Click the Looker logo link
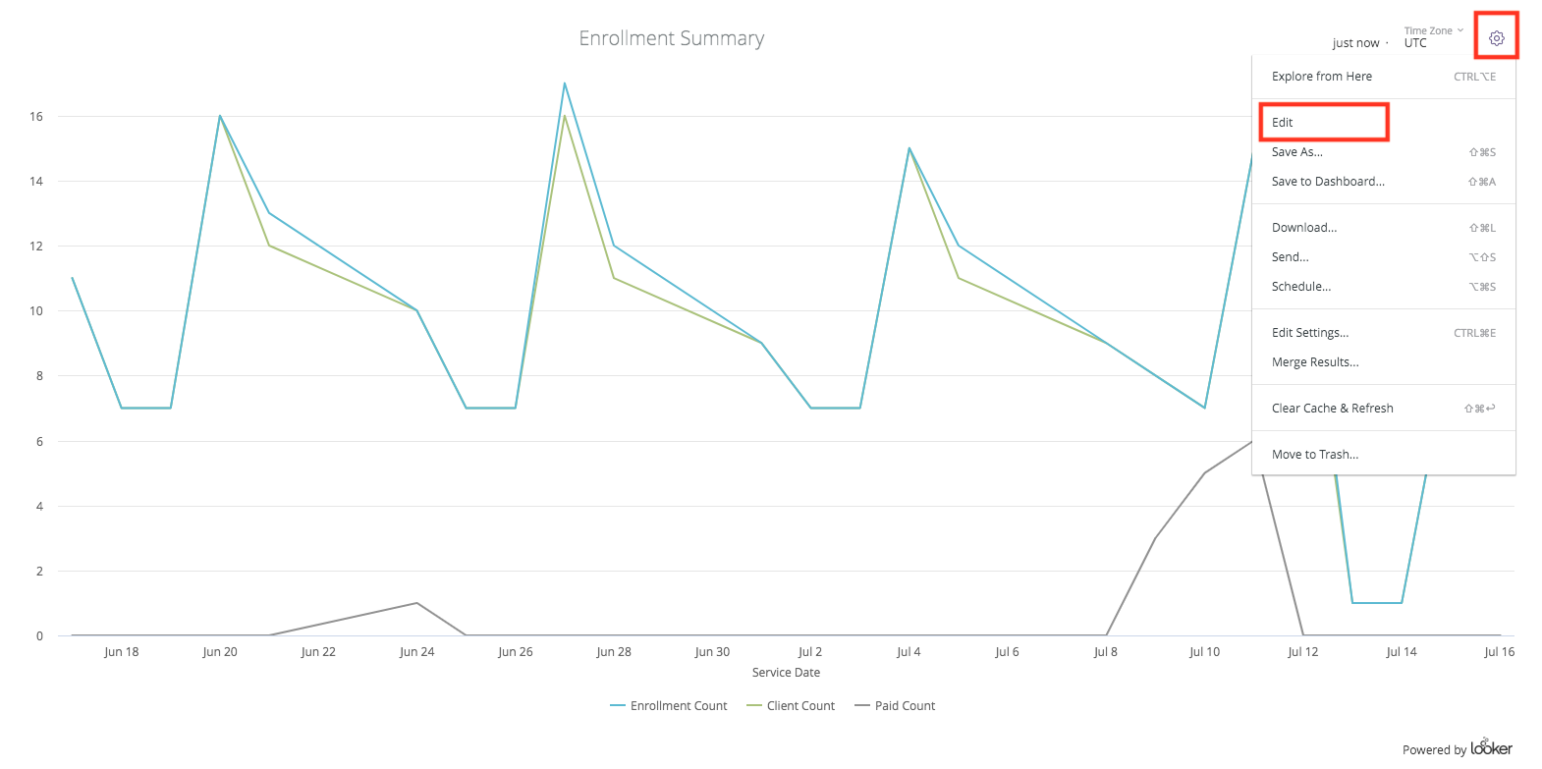 tap(1491, 748)
